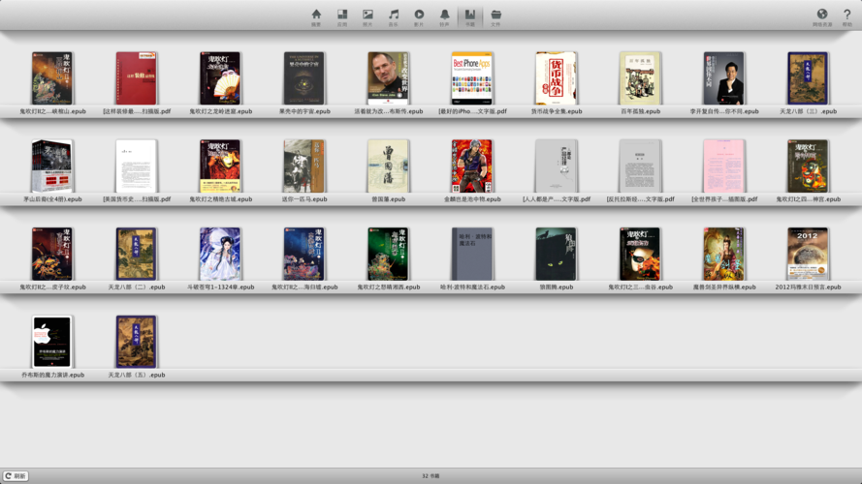862x484 pixels.
Task: Click the file name 斗破苍穹1-1324章.epub
Action: click(220, 287)
